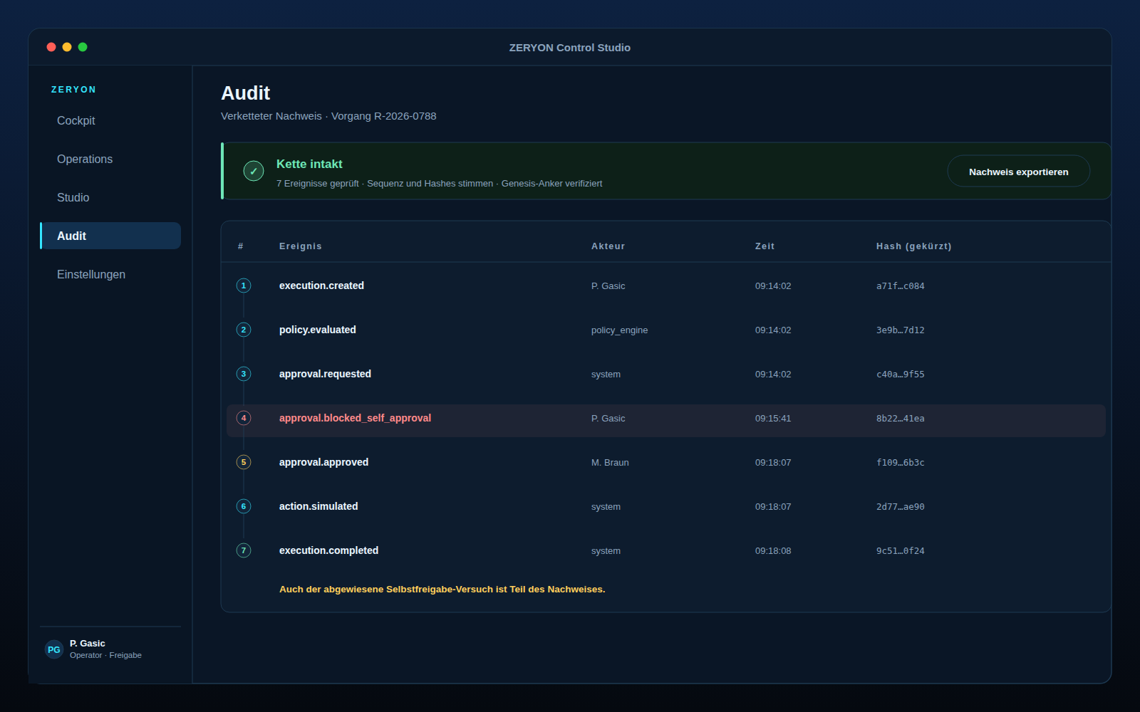Click timestamp 09:18:08

773,551
